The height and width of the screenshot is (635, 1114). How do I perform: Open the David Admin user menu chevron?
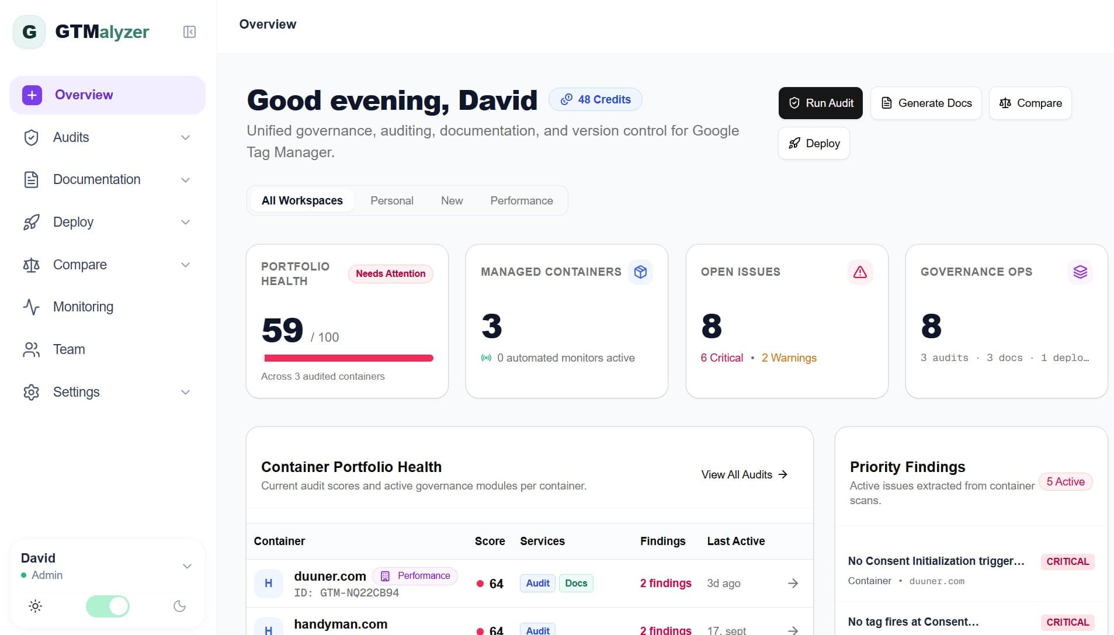click(x=187, y=566)
